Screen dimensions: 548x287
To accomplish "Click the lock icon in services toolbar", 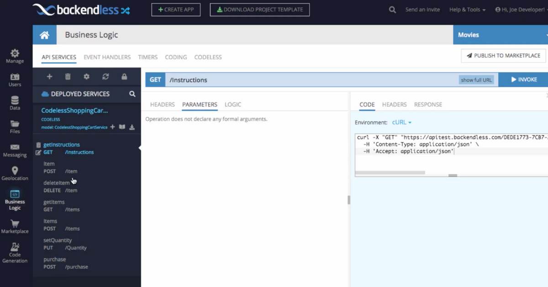I will click(124, 77).
